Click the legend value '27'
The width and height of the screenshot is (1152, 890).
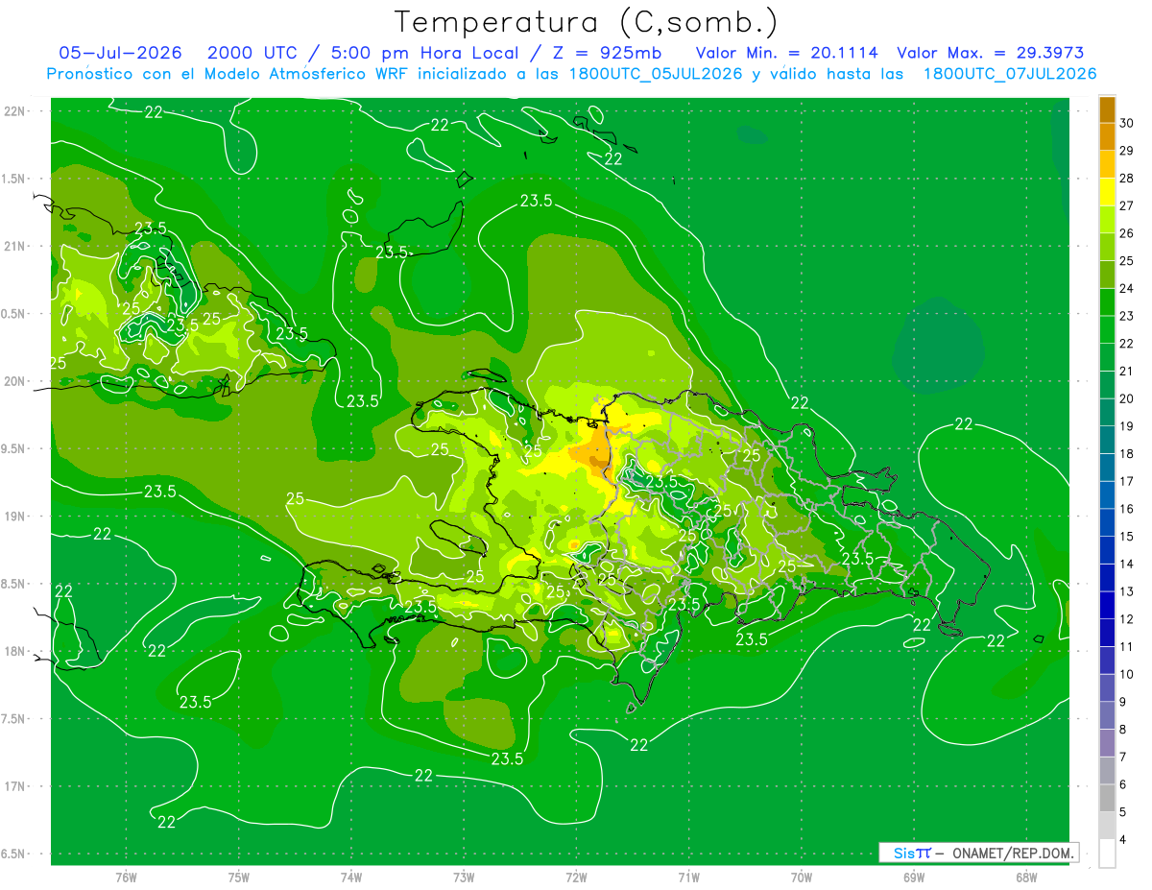point(1127,205)
